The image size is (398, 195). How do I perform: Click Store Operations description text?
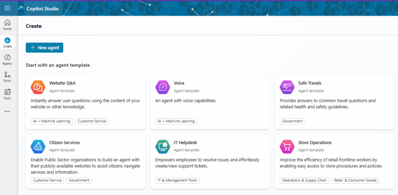click(331, 163)
